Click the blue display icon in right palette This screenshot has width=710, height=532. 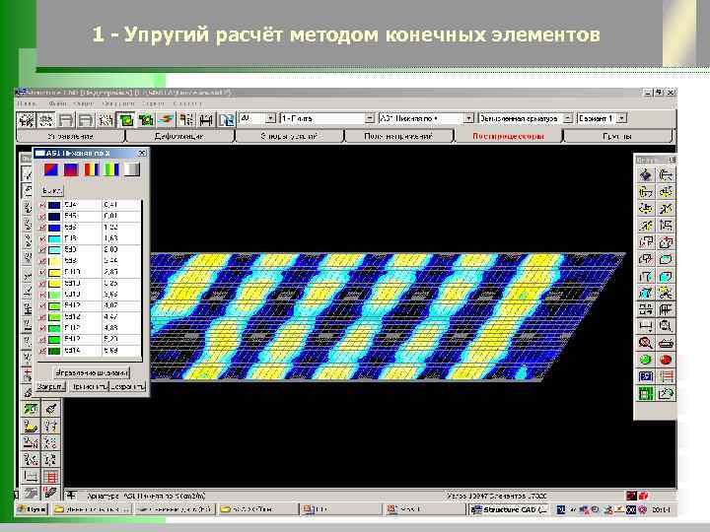(645, 376)
